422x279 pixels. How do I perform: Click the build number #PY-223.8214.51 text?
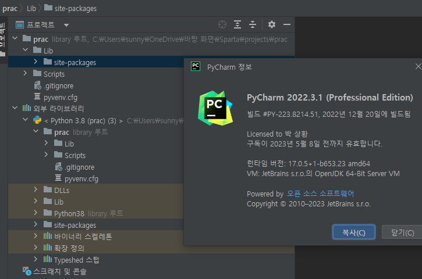click(290, 115)
